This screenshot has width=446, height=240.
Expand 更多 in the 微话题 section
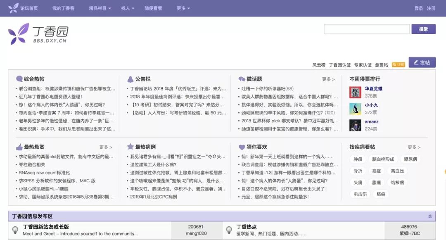click(328, 79)
